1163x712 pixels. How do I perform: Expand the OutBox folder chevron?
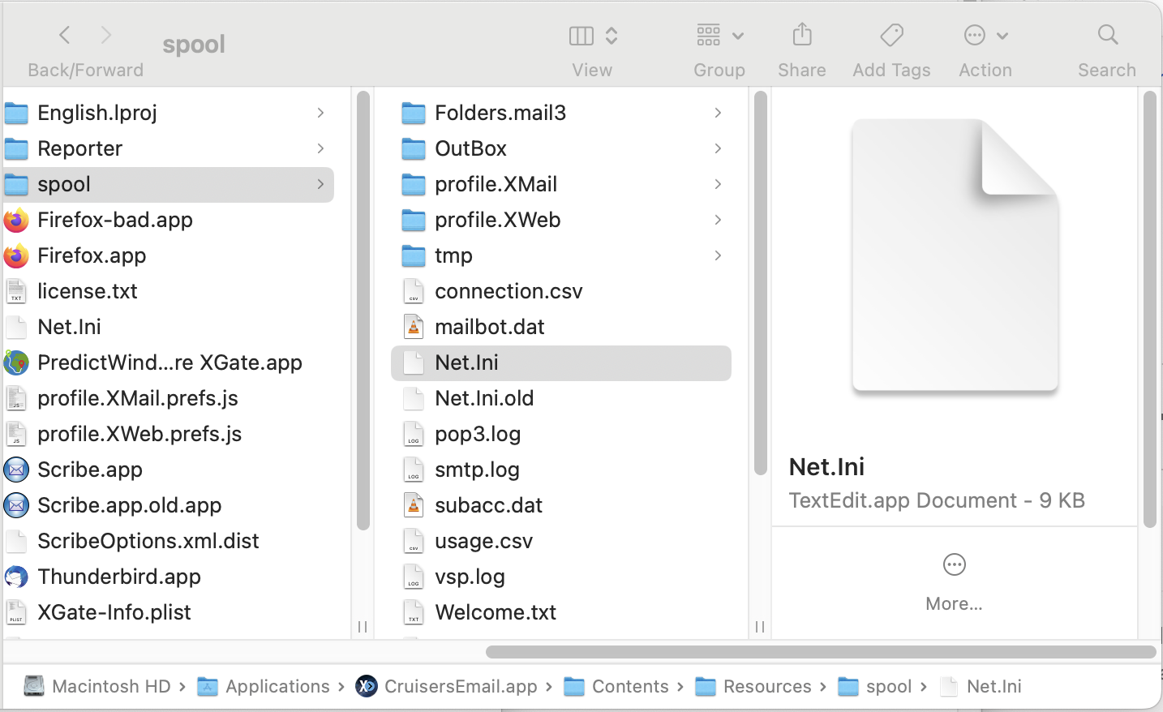click(x=719, y=148)
